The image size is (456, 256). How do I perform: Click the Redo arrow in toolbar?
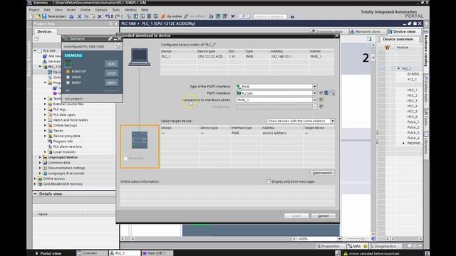coord(118,16)
